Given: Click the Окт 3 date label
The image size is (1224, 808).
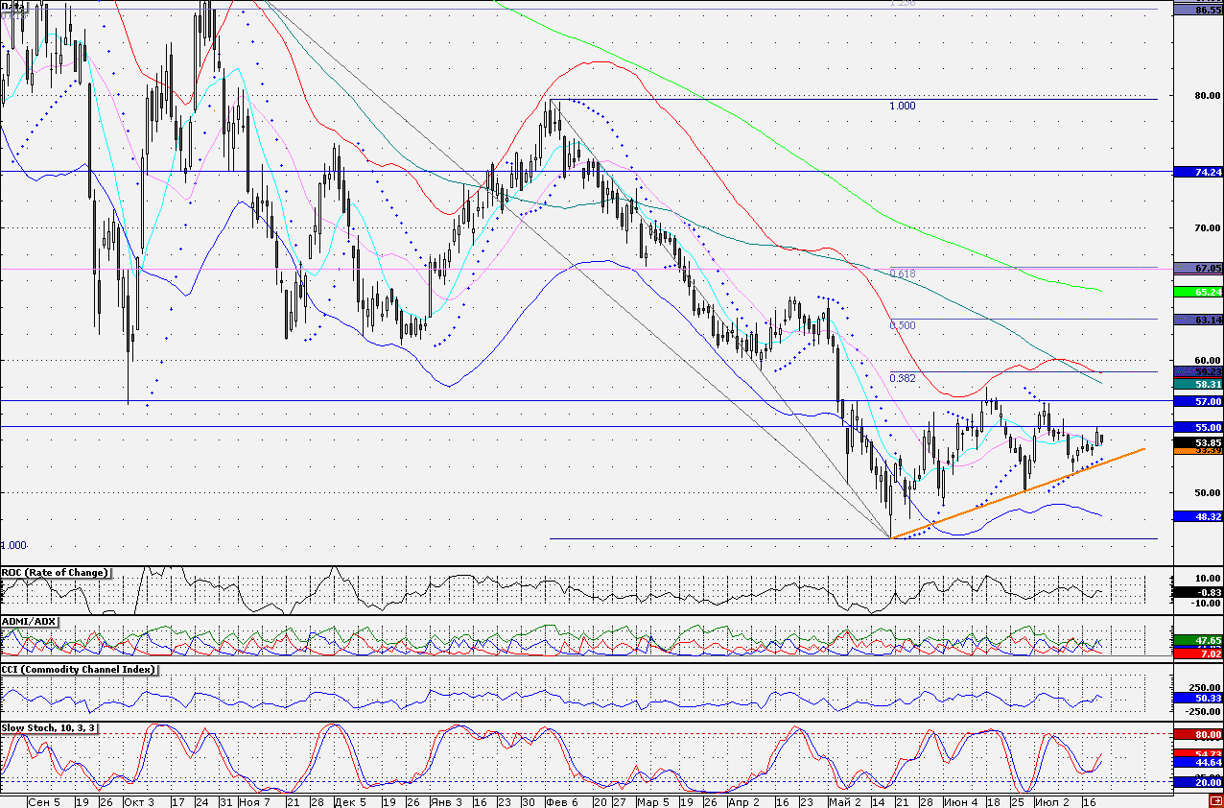Looking at the screenshot, I should (x=138, y=801).
